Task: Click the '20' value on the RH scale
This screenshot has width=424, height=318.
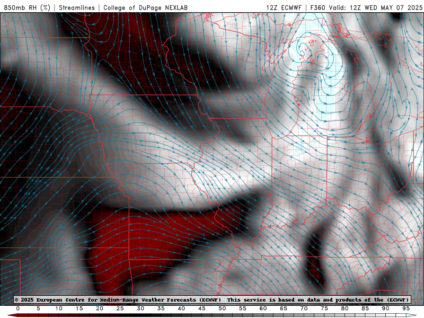Action: tap(100, 308)
